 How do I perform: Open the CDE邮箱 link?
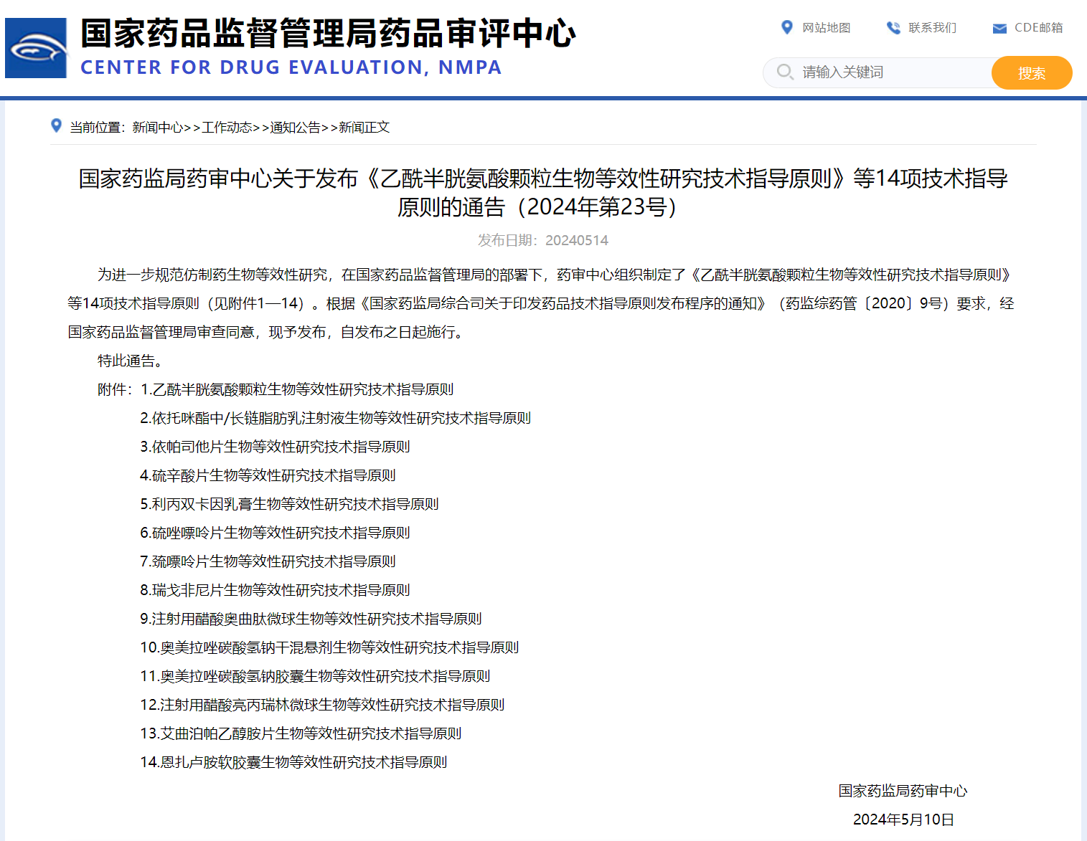point(1038,28)
